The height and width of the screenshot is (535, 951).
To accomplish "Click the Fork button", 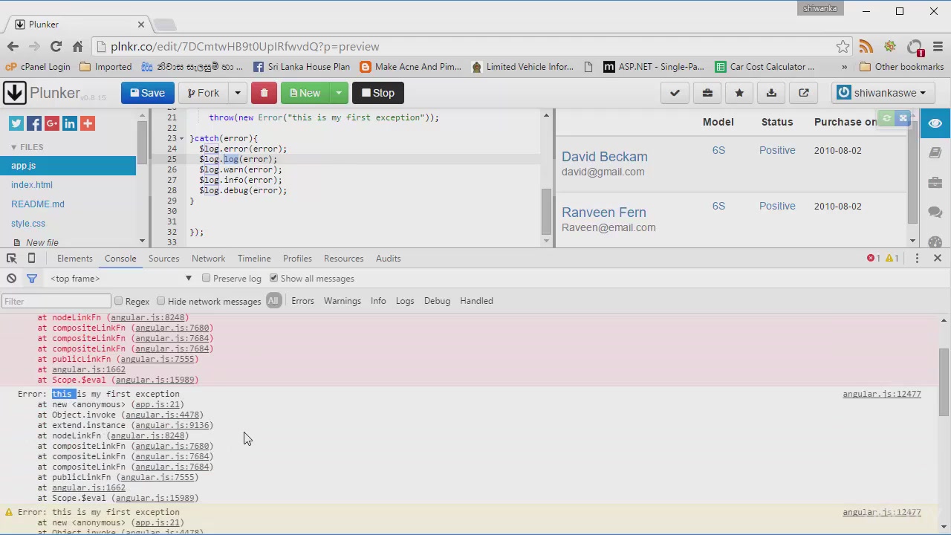I will pyautogui.click(x=204, y=93).
